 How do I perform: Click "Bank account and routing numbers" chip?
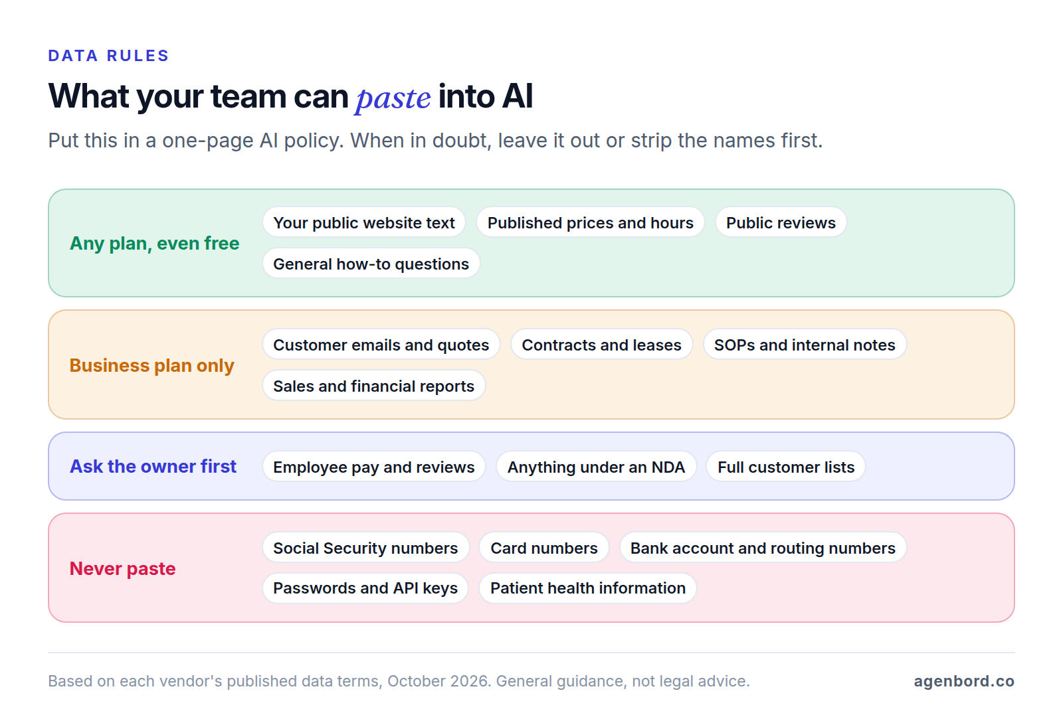[763, 548]
